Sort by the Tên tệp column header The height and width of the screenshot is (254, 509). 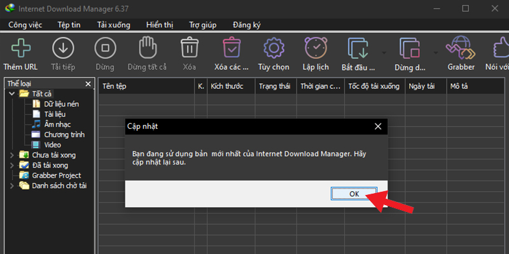[x=146, y=86]
